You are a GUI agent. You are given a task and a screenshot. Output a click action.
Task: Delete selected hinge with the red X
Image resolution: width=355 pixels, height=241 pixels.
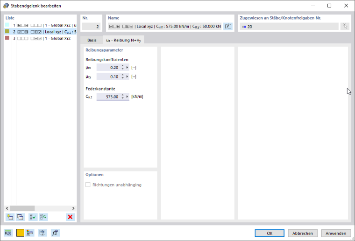coord(70,217)
